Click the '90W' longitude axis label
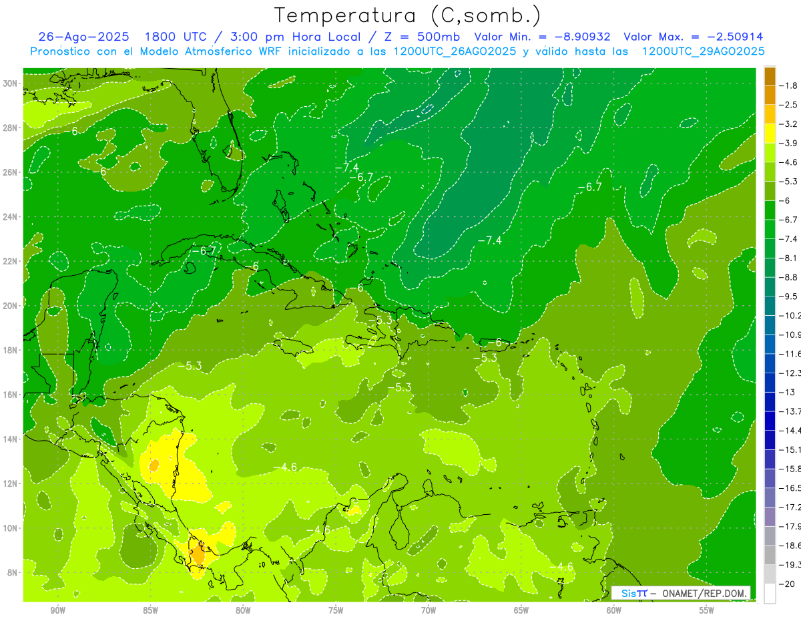 [57, 610]
